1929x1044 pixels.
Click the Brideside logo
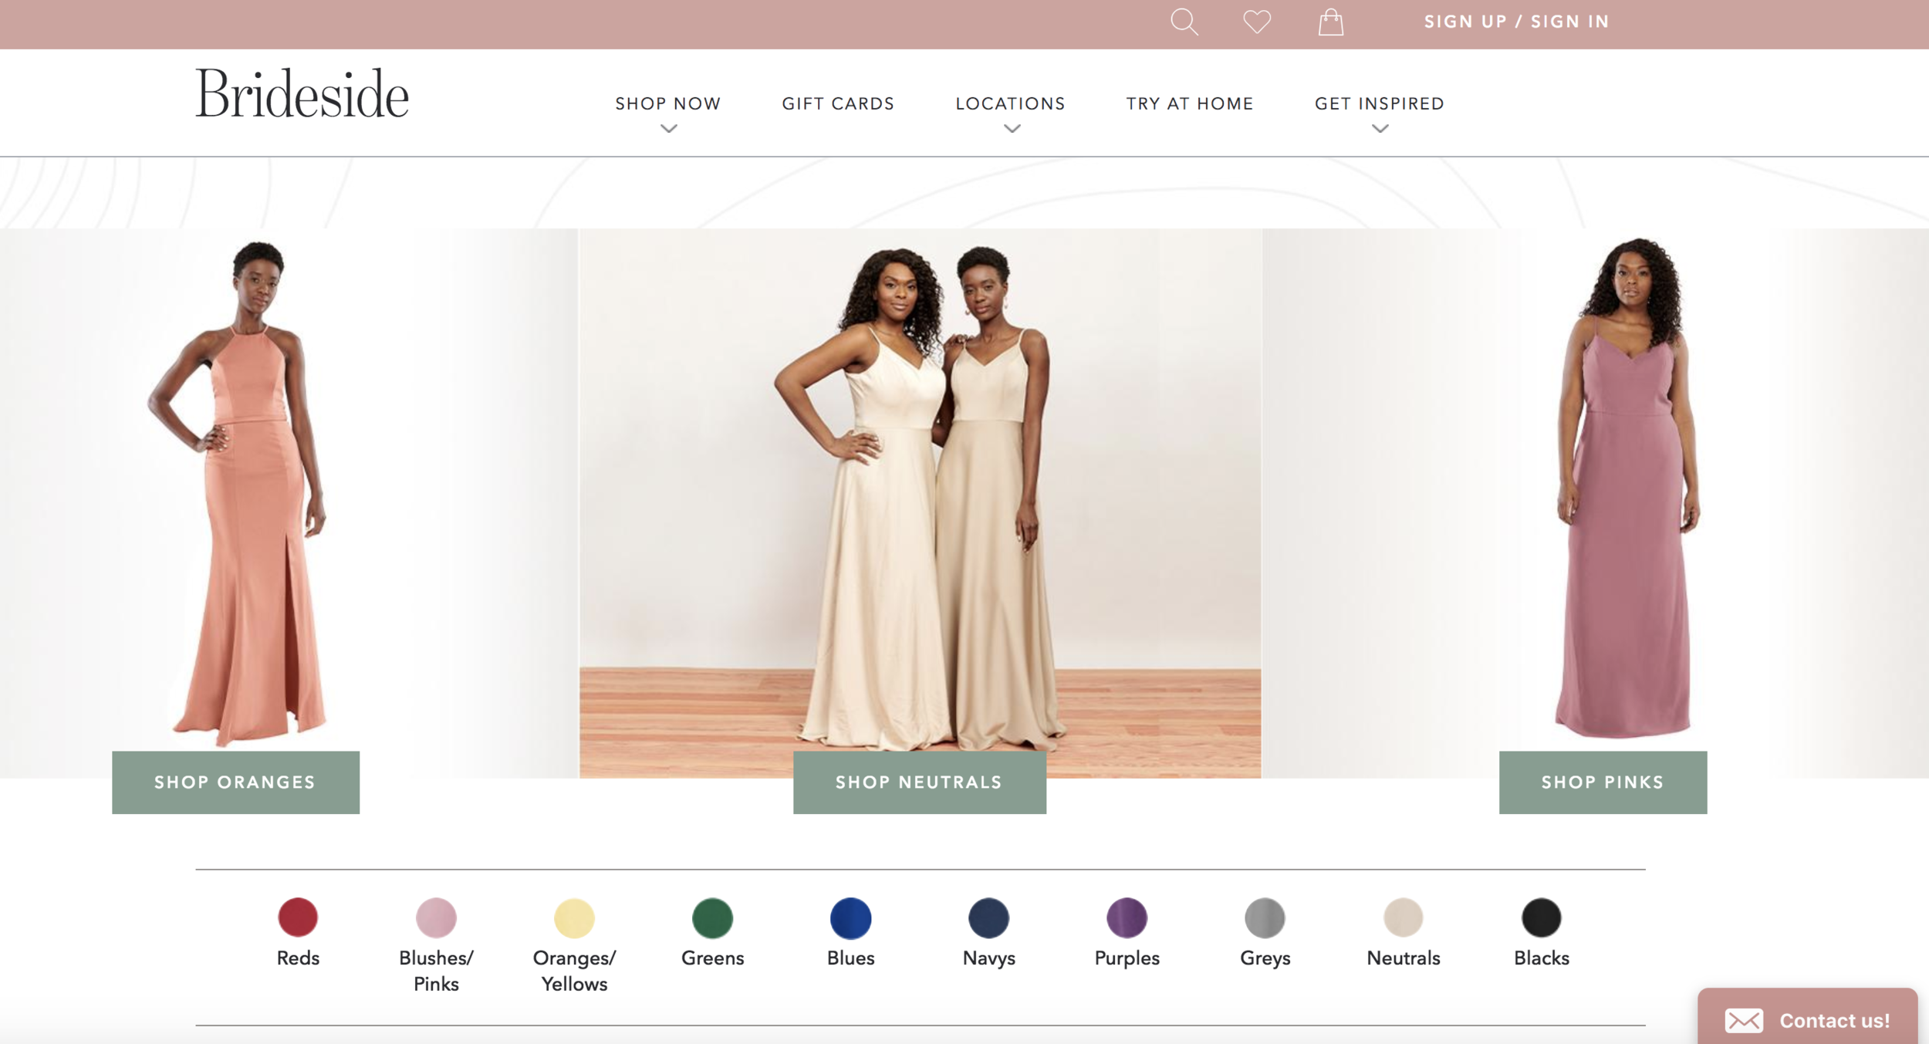tap(302, 96)
